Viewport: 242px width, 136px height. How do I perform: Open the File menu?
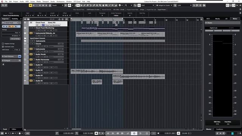coord(6,2)
